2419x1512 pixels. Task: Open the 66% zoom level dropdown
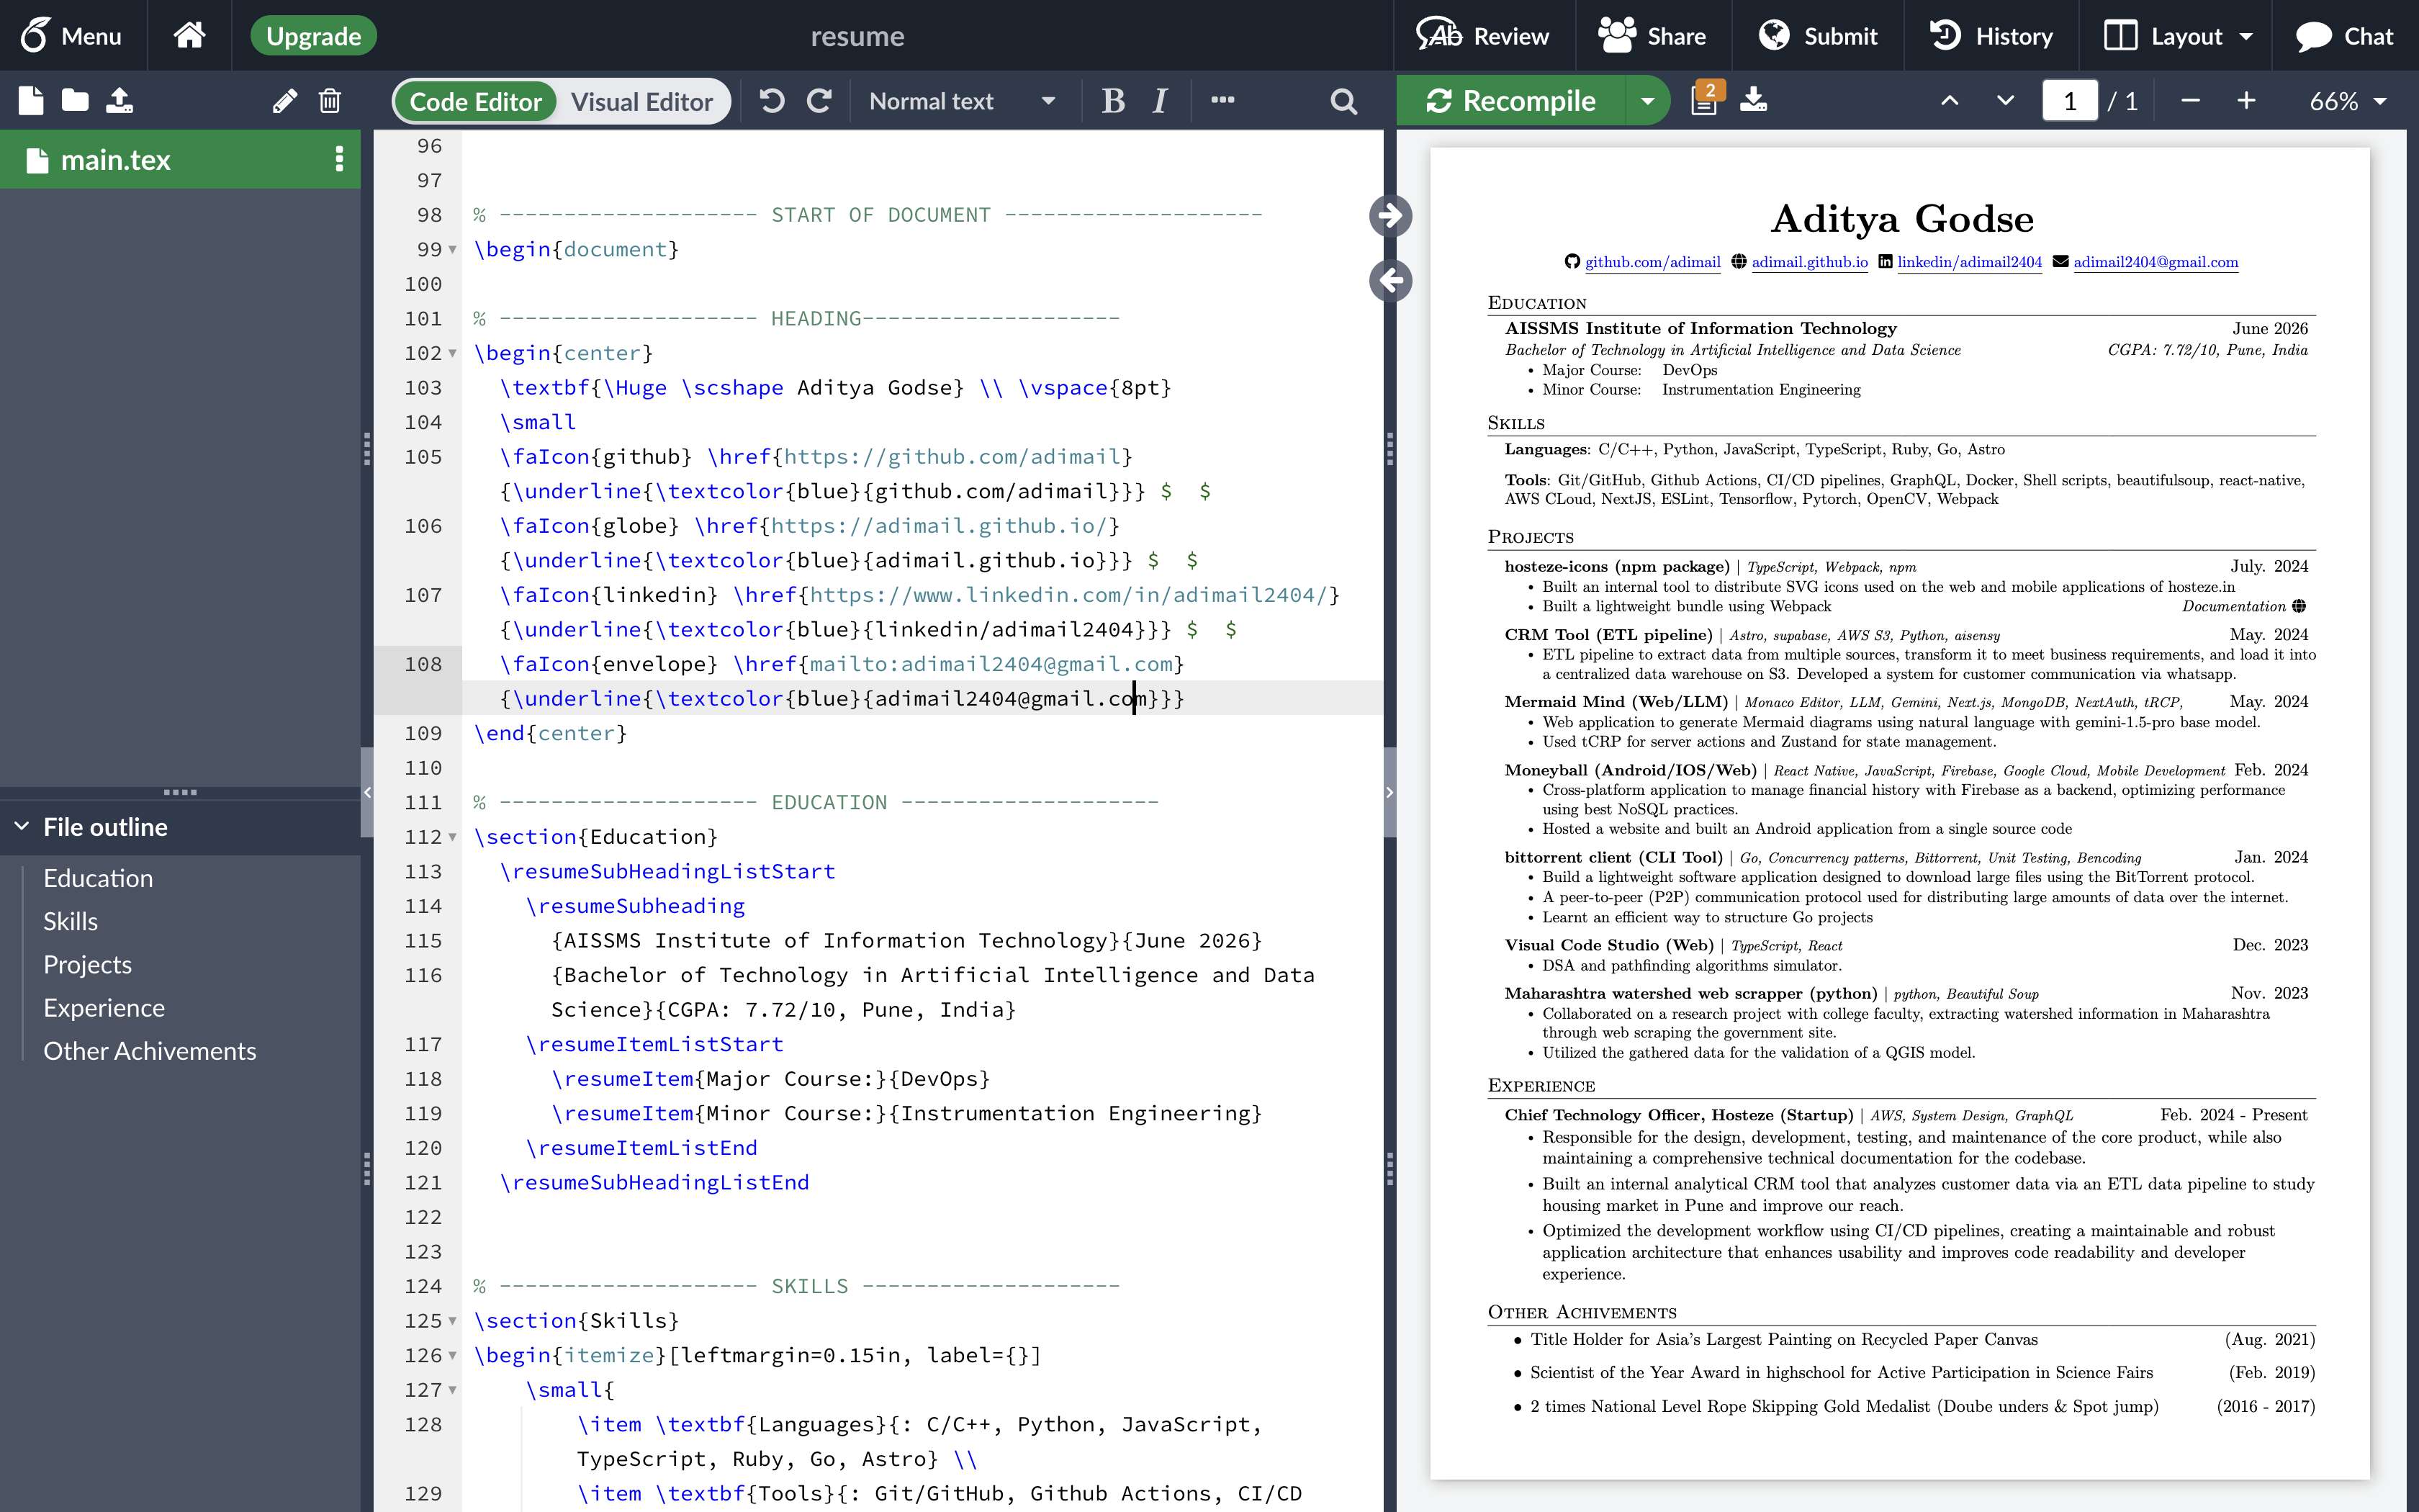pyautogui.click(x=2348, y=101)
